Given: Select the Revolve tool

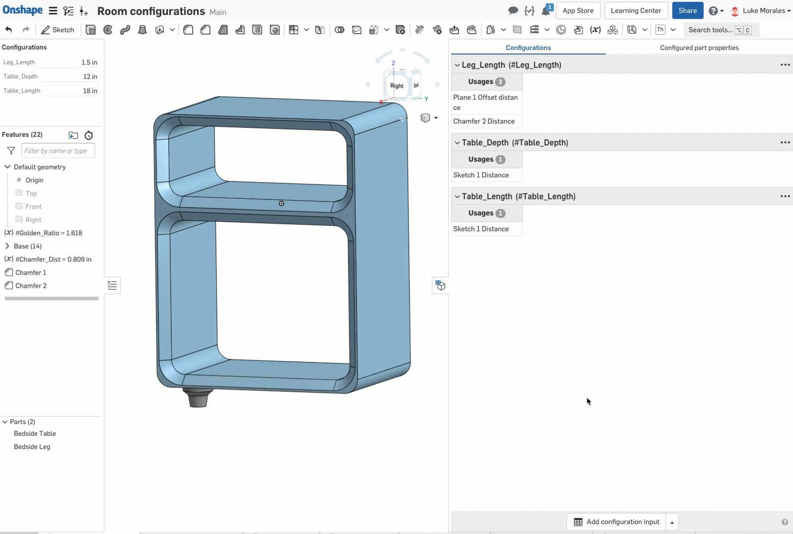Looking at the screenshot, I should pos(108,30).
